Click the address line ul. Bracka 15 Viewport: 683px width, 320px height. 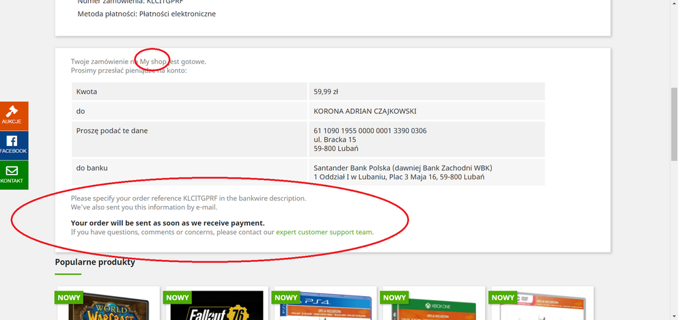click(335, 140)
